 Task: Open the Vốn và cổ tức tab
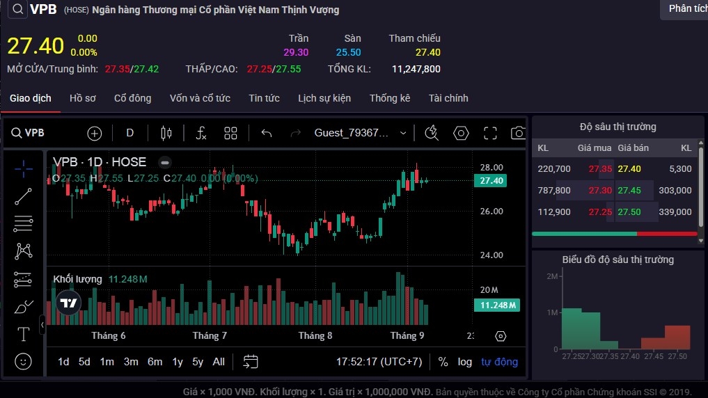pos(200,98)
